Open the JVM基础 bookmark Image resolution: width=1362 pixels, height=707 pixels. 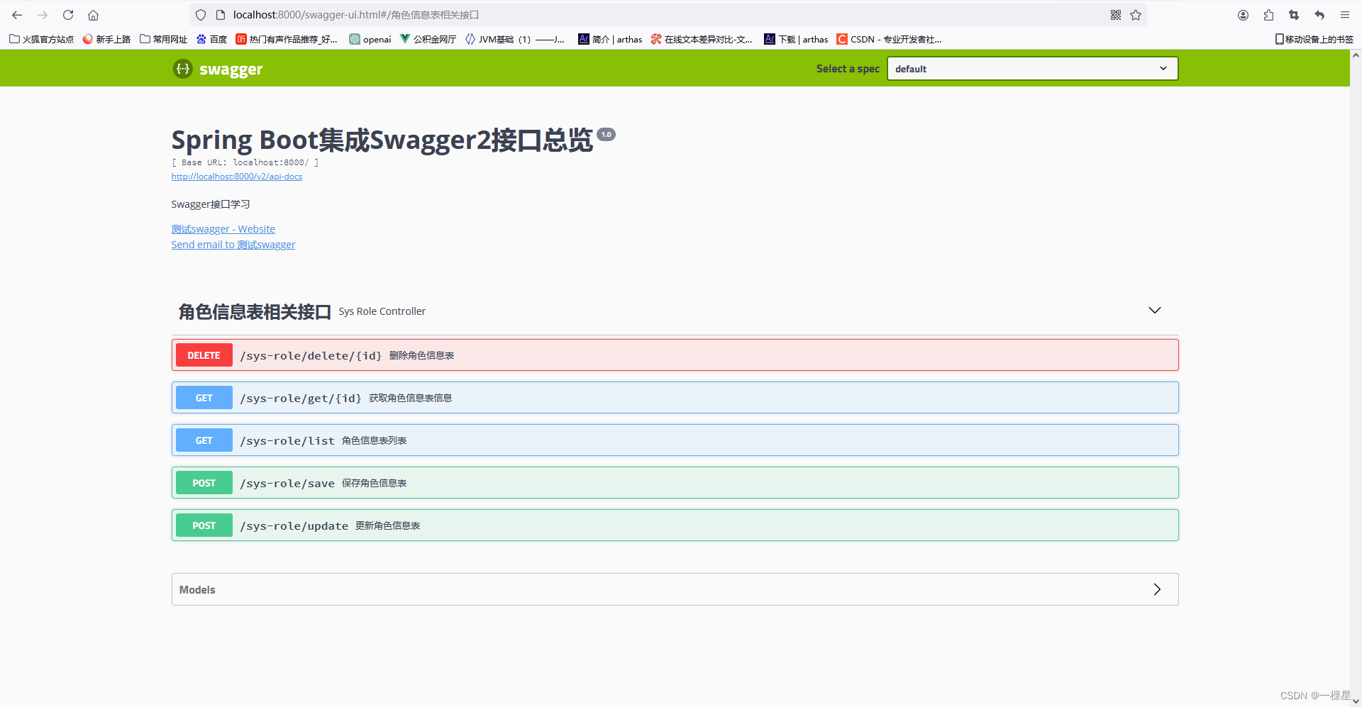point(515,39)
